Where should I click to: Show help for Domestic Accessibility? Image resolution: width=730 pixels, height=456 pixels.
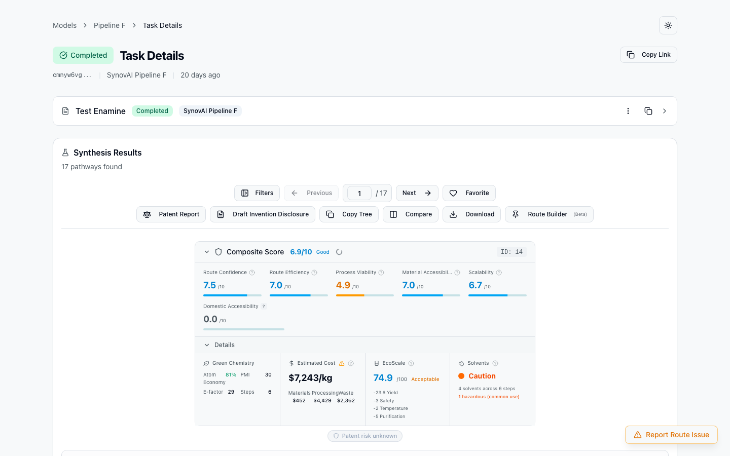[264, 307]
